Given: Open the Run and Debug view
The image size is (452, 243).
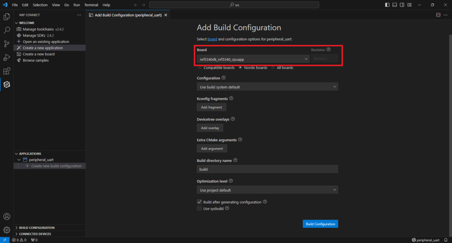Looking at the screenshot, I should (6, 57).
